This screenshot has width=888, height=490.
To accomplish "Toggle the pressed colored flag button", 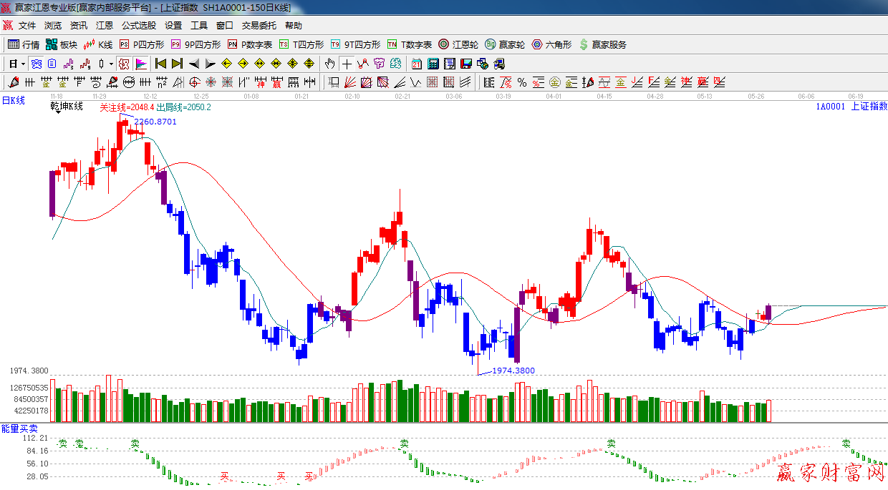I will [141, 64].
